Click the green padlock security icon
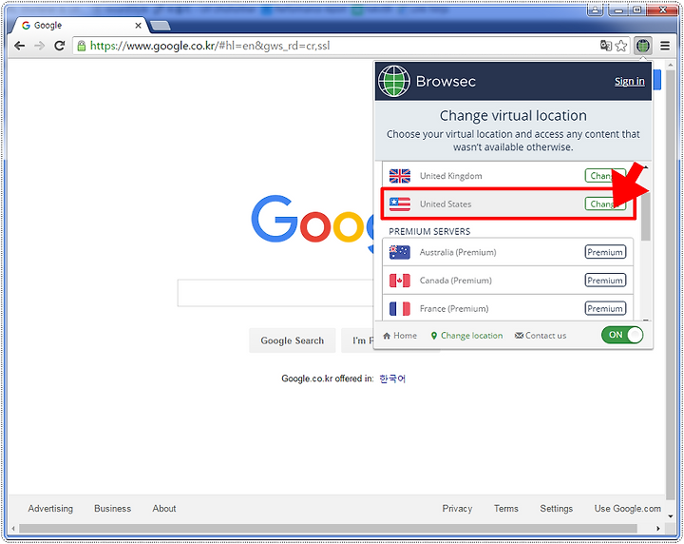The height and width of the screenshot is (544, 684). 81,46
